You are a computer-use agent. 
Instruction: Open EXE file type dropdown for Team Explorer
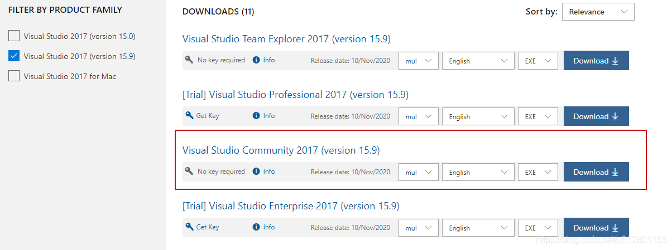(538, 61)
